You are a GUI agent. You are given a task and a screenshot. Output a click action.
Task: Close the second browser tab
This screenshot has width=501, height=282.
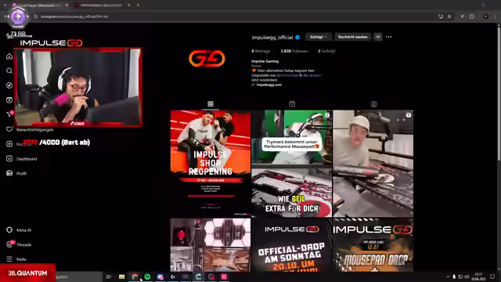click(x=128, y=5)
